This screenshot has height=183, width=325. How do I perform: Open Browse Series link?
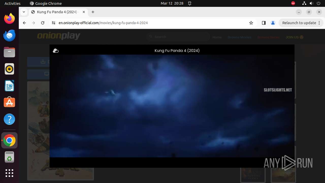(x=268, y=37)
